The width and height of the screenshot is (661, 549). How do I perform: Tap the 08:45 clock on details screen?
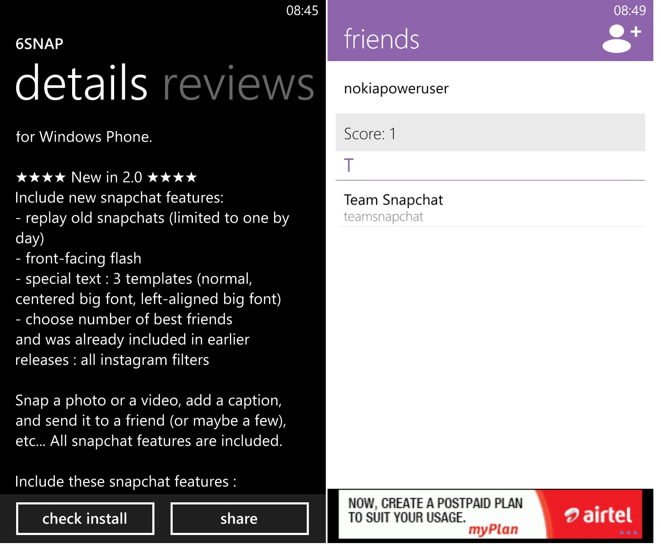(302, 11)
